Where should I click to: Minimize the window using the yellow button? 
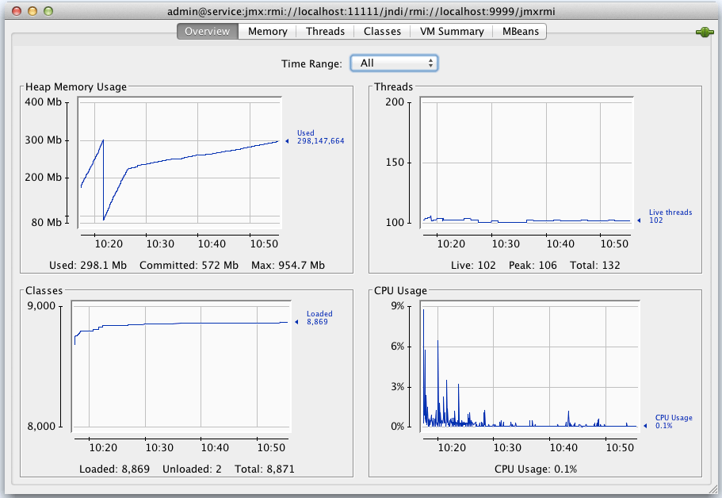pyautogui.click(x=32, y=12)
